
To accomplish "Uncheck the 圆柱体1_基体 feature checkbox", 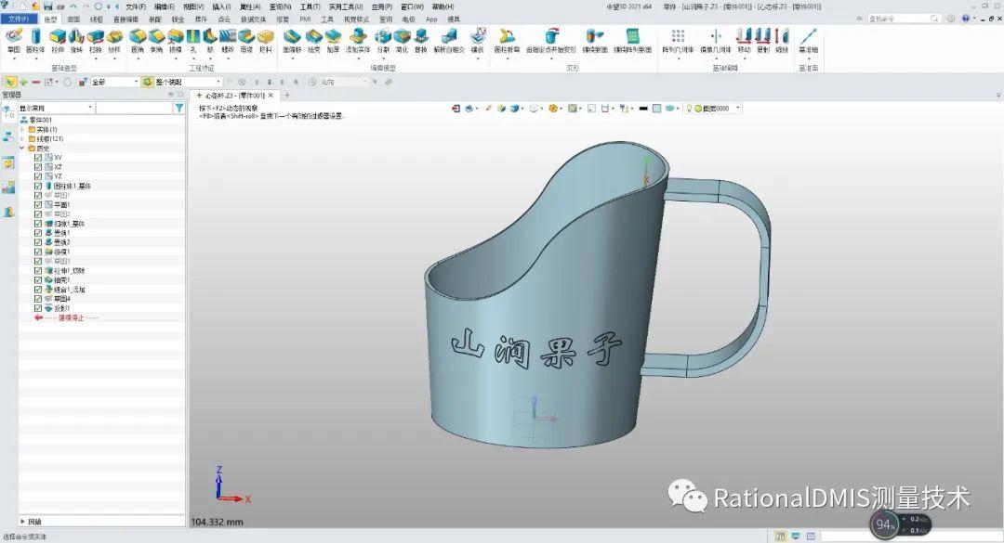I will 38,186.
